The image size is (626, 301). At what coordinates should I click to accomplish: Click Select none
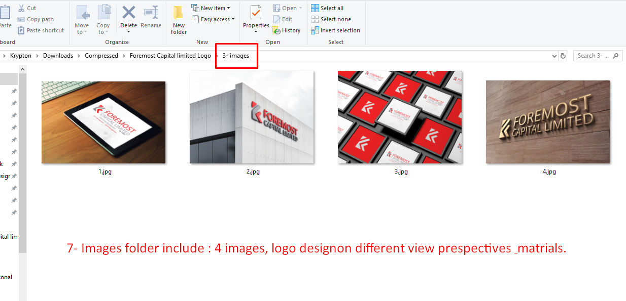coord(332,19)
